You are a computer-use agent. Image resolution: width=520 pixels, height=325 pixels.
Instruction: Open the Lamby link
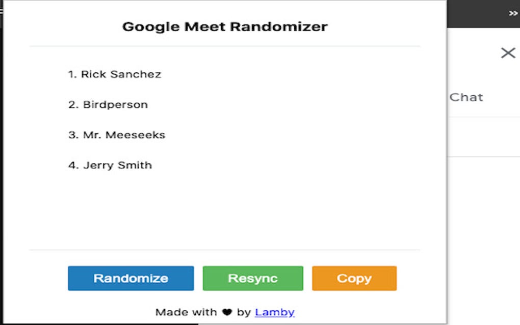coord(274,312)
